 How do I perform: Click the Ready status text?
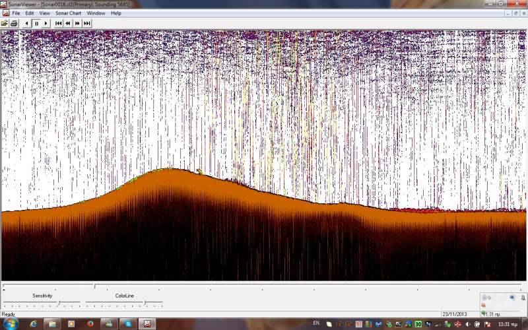[8, 314]
